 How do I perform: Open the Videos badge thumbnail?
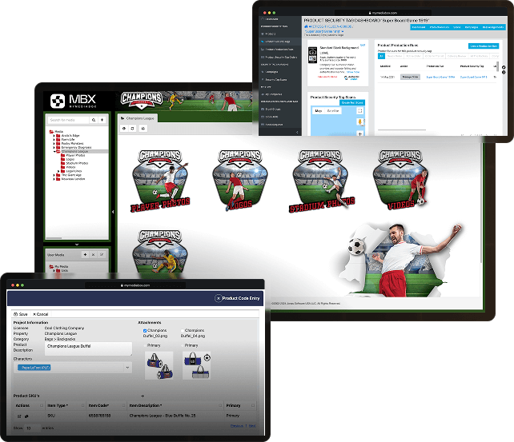(x=400, y=180)
